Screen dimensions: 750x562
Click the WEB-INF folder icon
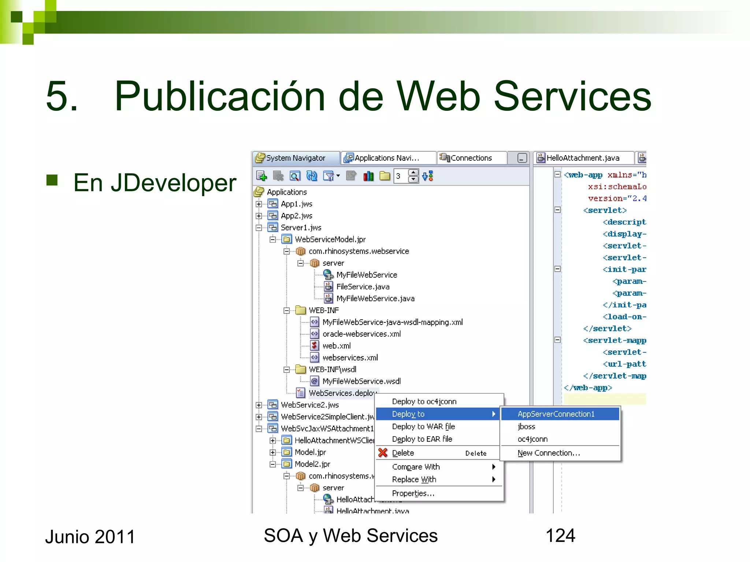click(x=301, y=310)
